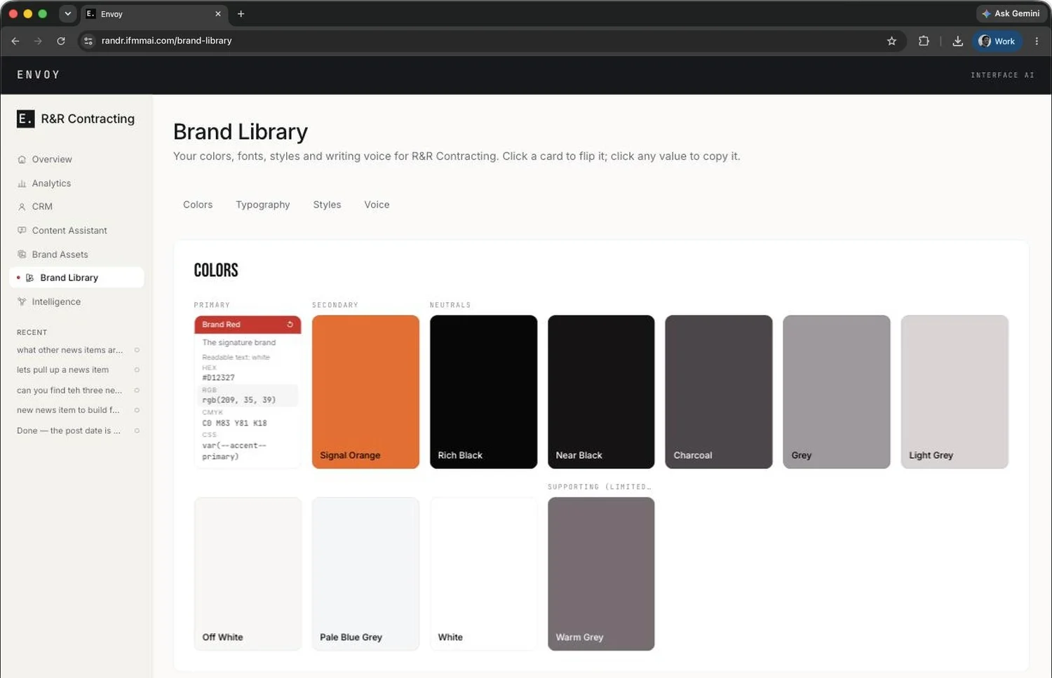Flip the Warm Grey color card
This screenshot has width=1052, height=678.
coord(601,574)
